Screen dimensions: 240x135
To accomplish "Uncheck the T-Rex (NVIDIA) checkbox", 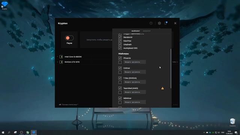I will 120,78.
